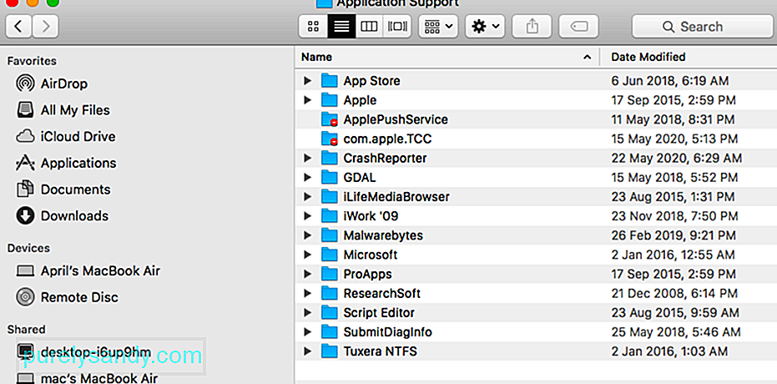777x384 pixels.
Task: Switch to Cover Flow view
Action: coord(397,26)
